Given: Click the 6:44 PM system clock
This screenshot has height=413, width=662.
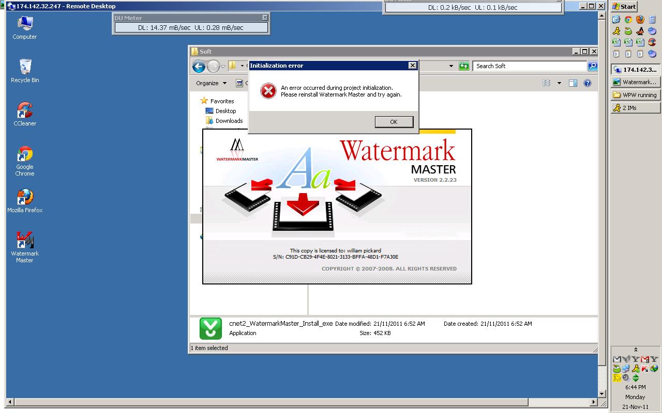Looking at the screenshot, I should click(x=635, y=387).
